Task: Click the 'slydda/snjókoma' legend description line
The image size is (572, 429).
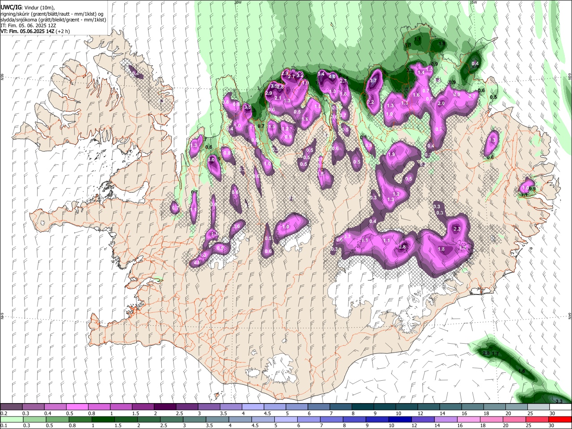Action: 53,20
